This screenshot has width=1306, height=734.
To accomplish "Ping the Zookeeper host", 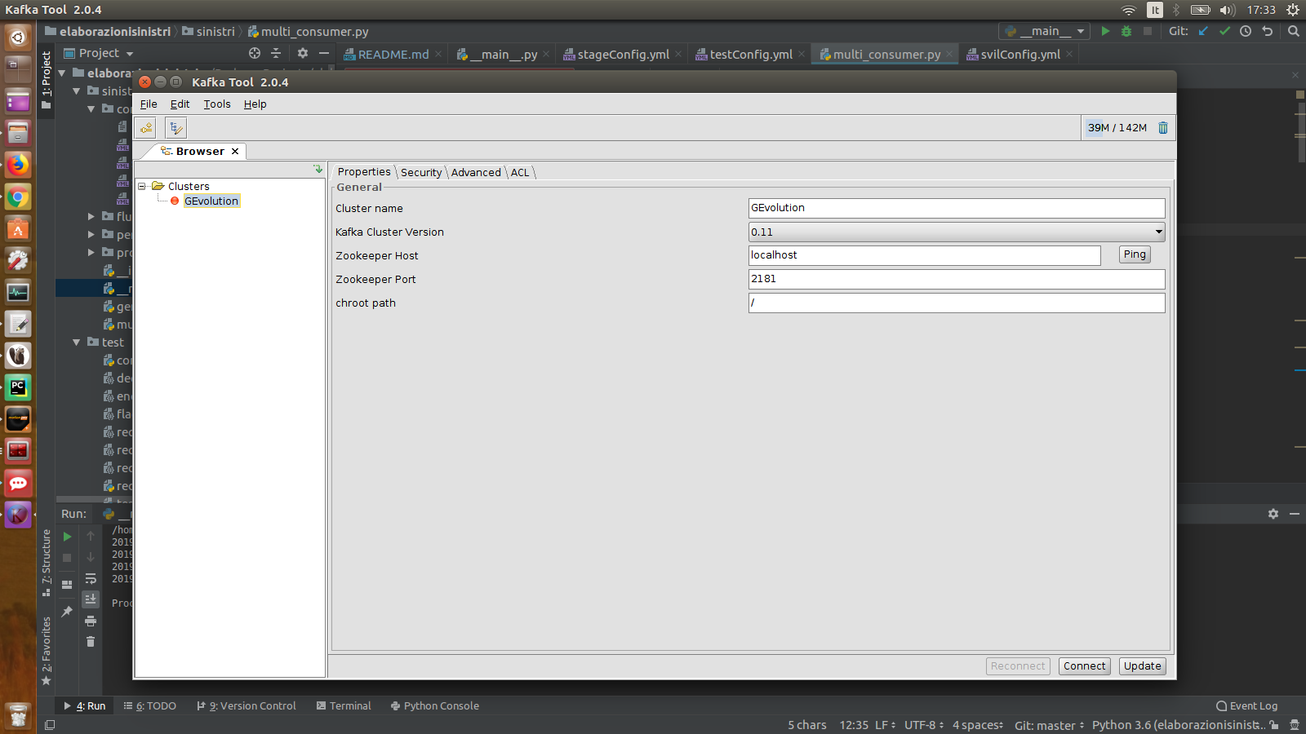I will pos(1135,254).
